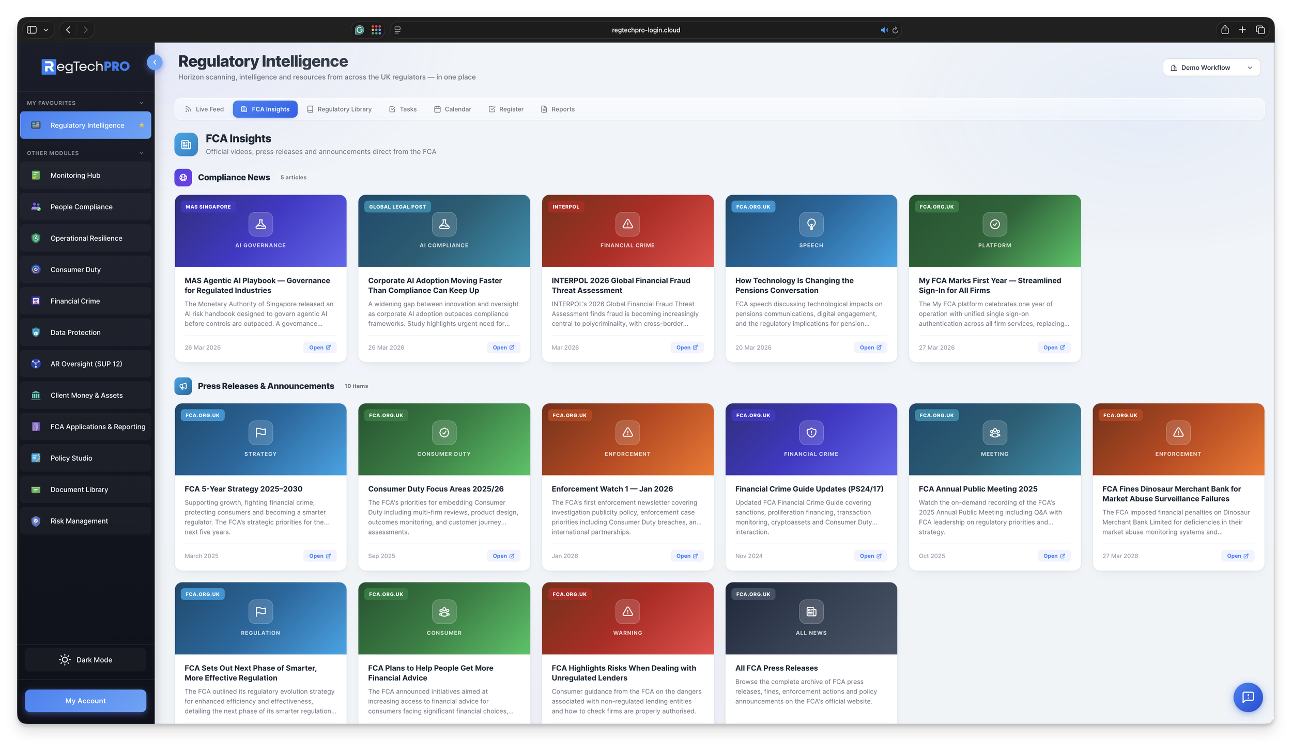Open FCA Annual Public Meeting 2025 release
Viewport: 1292px width, 741px height.
coord(1054,556)
